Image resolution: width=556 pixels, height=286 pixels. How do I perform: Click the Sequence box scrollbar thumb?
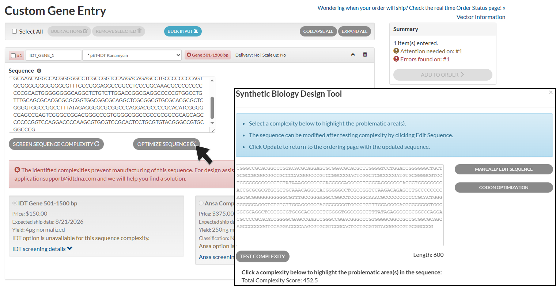click(212, 108)
